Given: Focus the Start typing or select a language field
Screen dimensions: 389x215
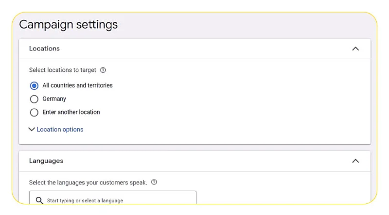Looking at the screenshot, I should click(x=113, y=198).
